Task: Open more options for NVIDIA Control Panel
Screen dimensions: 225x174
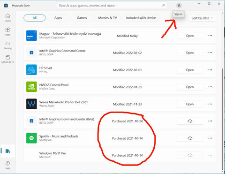Action: (210, 87)
